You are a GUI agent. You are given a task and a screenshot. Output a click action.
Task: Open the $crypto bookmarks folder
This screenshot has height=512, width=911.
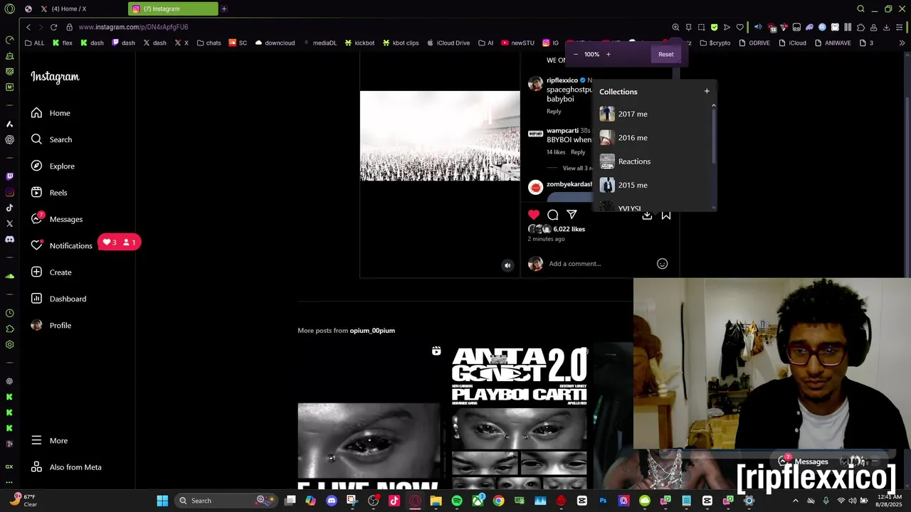715,43
